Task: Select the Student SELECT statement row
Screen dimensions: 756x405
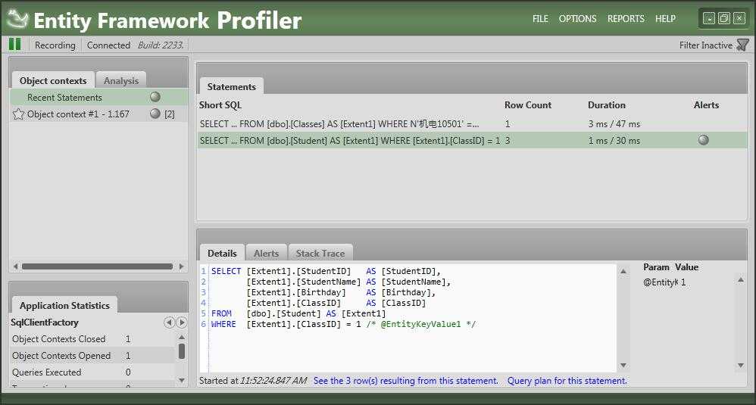Action: click(x=471, y=141)
